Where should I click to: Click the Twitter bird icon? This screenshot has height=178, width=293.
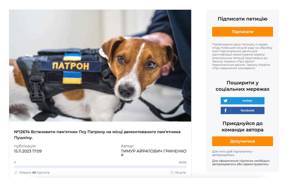point(225,101)
